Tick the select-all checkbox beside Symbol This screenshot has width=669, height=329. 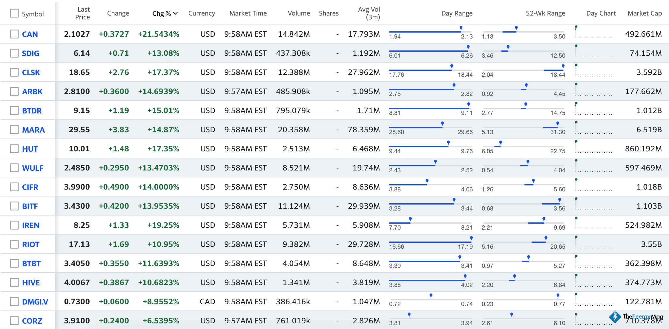[14, 13]
